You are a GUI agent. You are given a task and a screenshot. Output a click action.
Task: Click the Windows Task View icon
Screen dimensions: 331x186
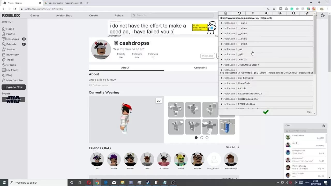pos(80,183)
